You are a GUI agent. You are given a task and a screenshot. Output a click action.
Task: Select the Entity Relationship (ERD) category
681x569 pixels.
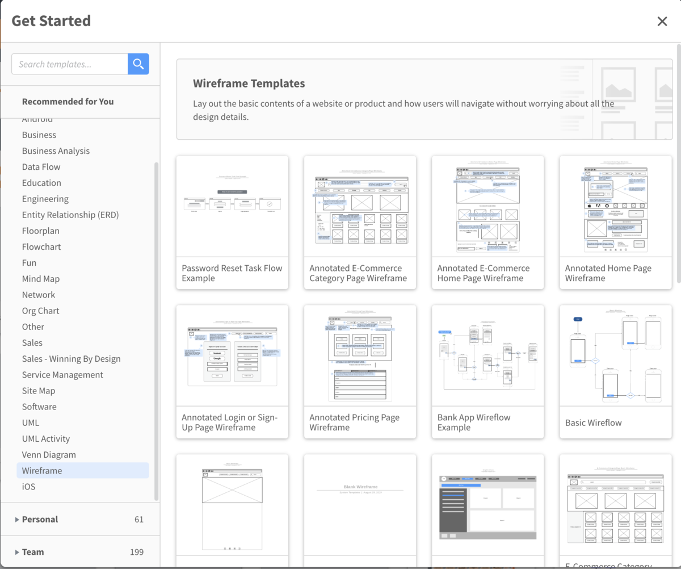(70, 215)
